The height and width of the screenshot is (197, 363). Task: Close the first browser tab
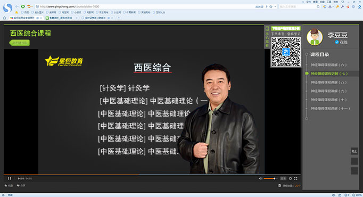pos(41,18)
